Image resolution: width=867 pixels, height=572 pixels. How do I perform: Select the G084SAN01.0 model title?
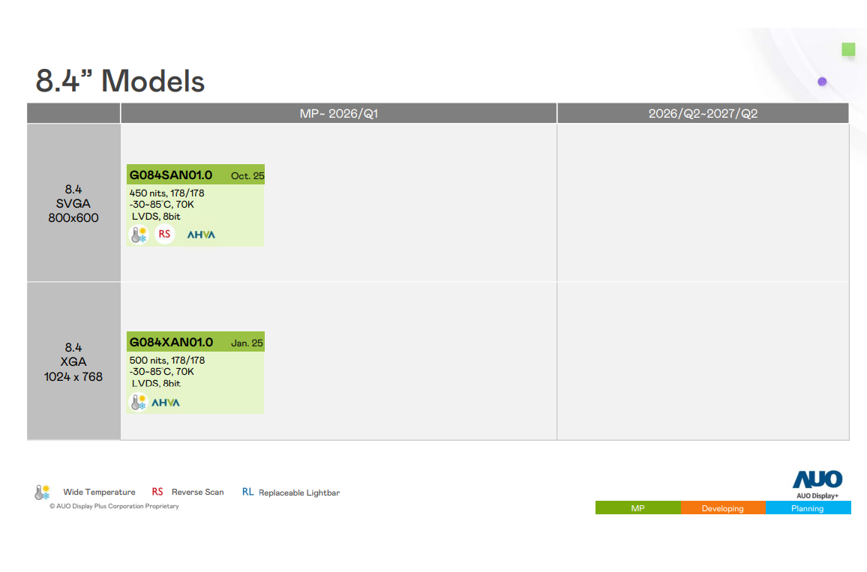tap(171, 175)
